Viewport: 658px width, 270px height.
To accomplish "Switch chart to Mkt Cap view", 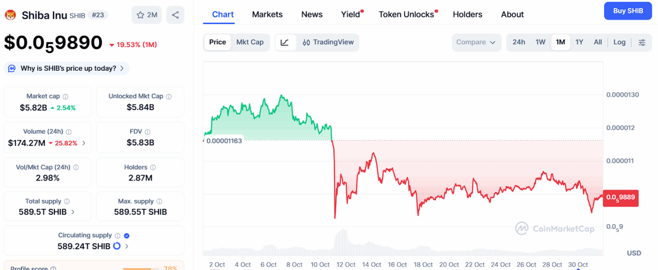I will click(x=250, y=42).
